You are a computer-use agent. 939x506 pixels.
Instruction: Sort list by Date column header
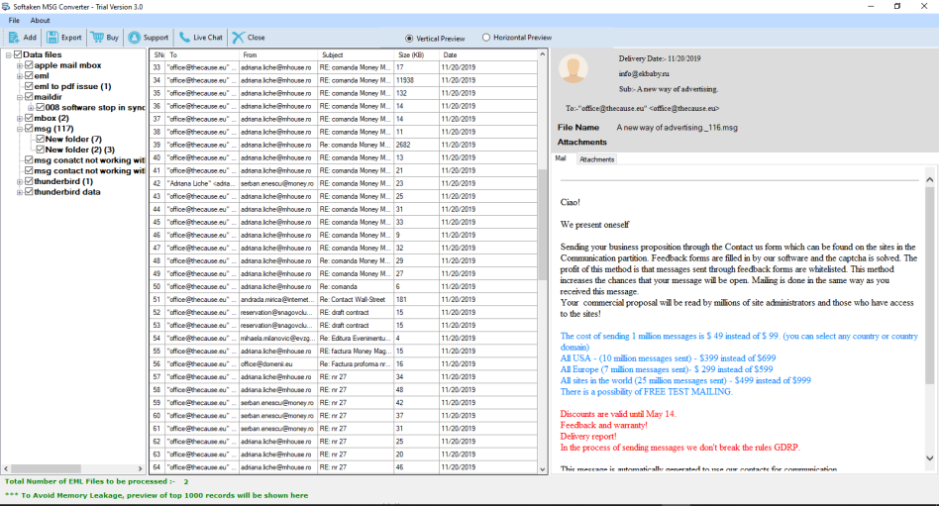point(488,54)
